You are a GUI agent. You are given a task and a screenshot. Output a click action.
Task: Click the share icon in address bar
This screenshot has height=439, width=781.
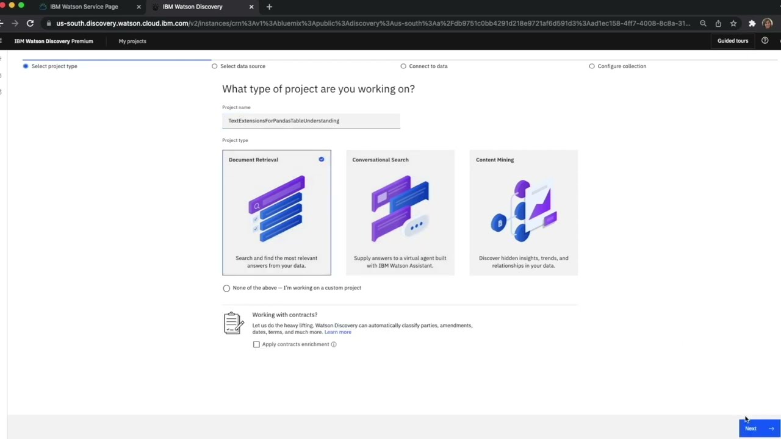click(x=718, y=23)
